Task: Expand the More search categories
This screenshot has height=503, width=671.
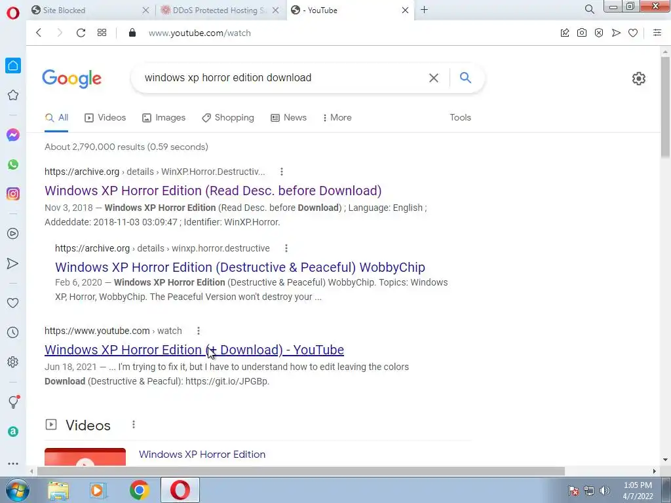Action: [337, 118]
